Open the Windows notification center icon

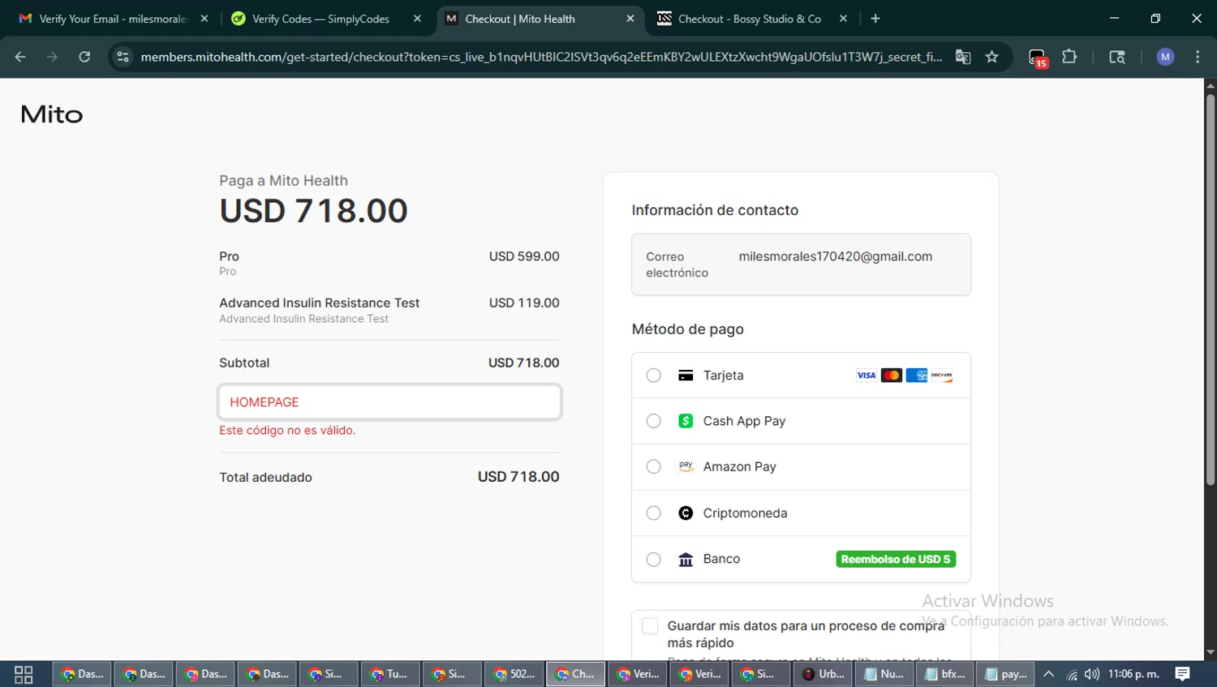[x=1183, y=674]
